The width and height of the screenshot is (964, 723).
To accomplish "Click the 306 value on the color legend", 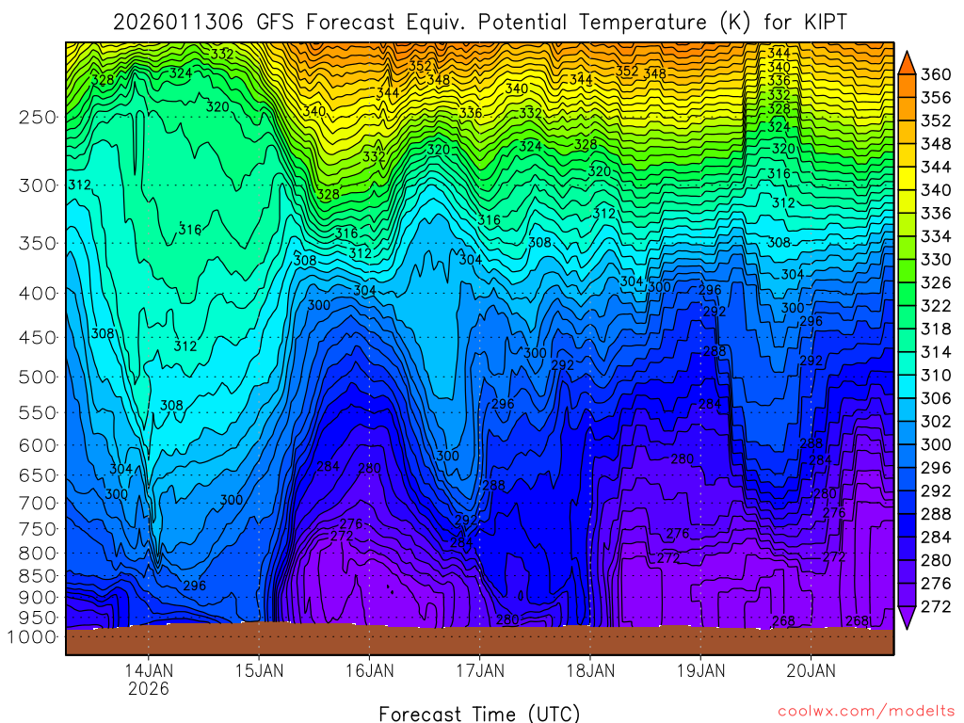I will pos(936,398).
